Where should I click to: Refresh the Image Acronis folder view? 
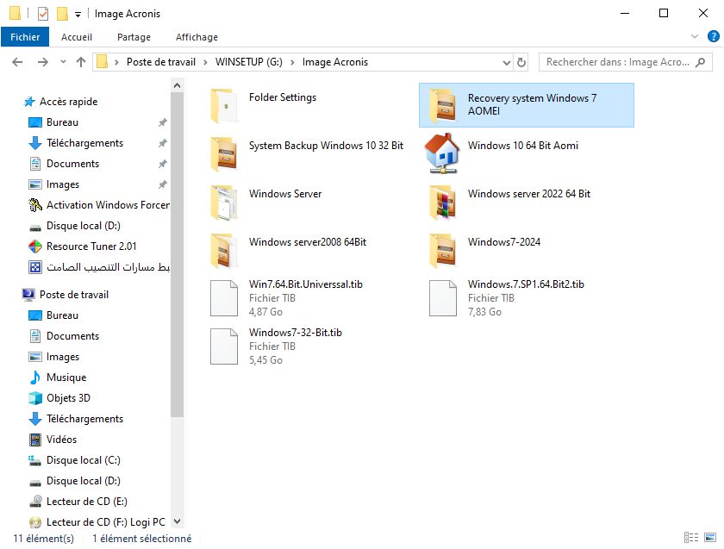tap(521, 62)
